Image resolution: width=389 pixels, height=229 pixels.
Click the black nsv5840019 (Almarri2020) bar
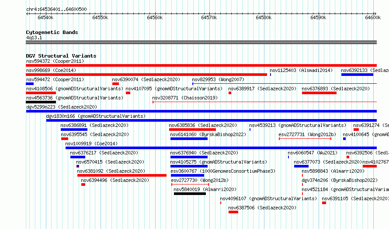(x=190, y=194)
